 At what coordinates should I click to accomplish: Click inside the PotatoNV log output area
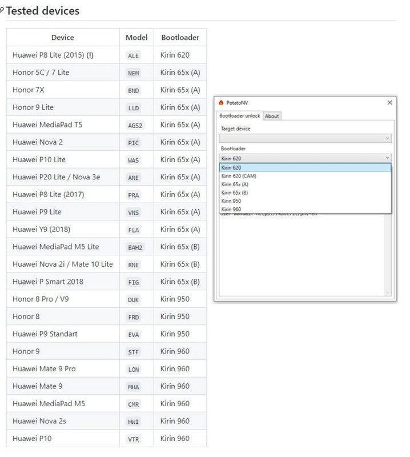point(302,255)
